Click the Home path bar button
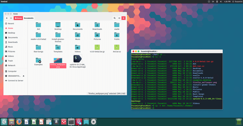Screen dimensions: 243x126 point(18,18)
